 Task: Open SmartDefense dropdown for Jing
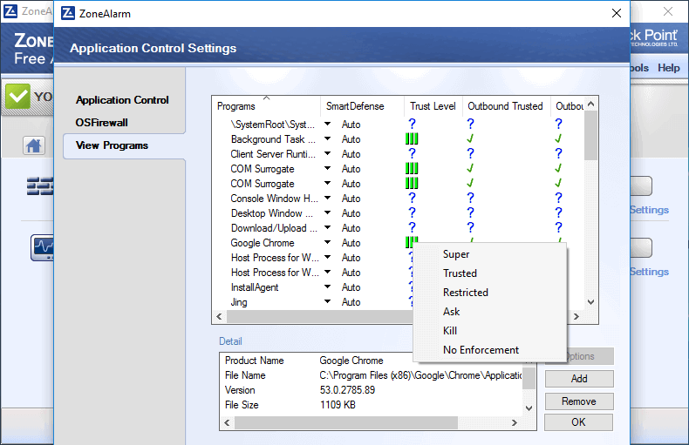coord(327,301)
